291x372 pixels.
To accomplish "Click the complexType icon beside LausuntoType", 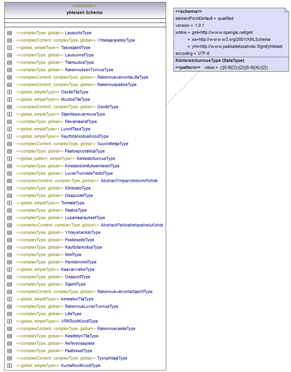I will tap(10, 33).
